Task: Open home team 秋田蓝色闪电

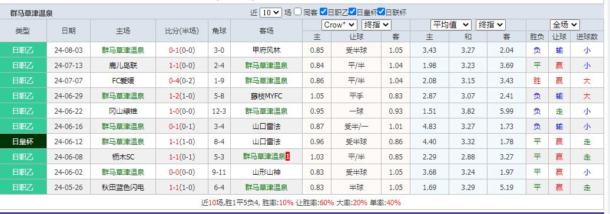Action: tap(123, 188)
